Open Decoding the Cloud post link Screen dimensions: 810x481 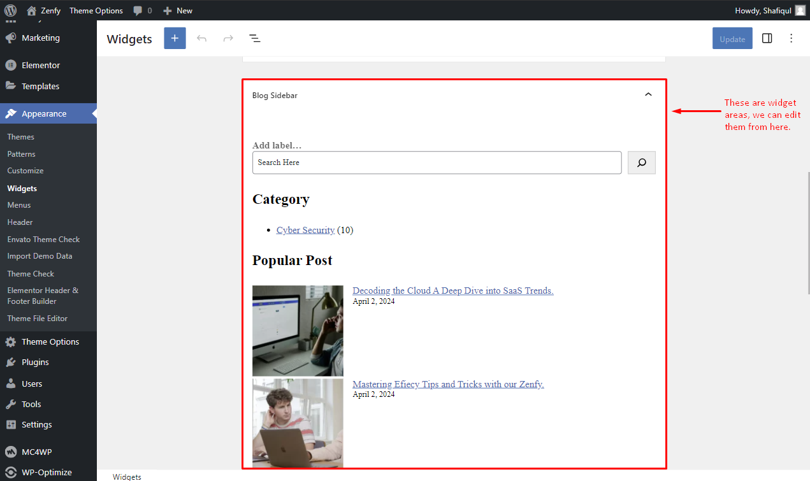(x=453, y=291)
